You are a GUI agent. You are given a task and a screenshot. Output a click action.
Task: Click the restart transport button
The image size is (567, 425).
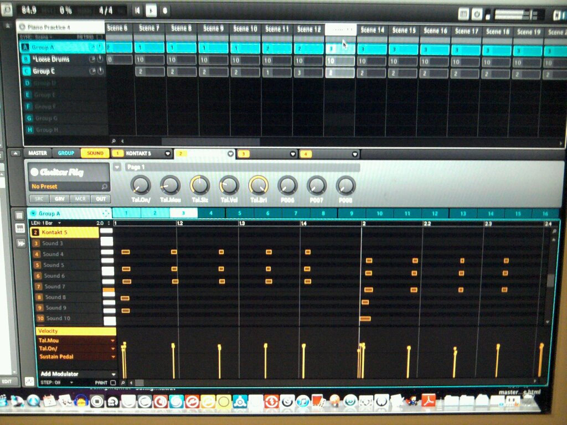tap(137, 11)
